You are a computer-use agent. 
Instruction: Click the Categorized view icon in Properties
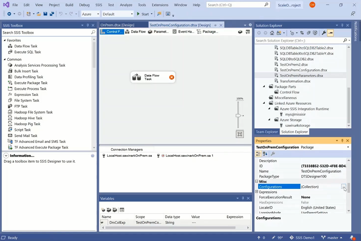tap(258, 153)
